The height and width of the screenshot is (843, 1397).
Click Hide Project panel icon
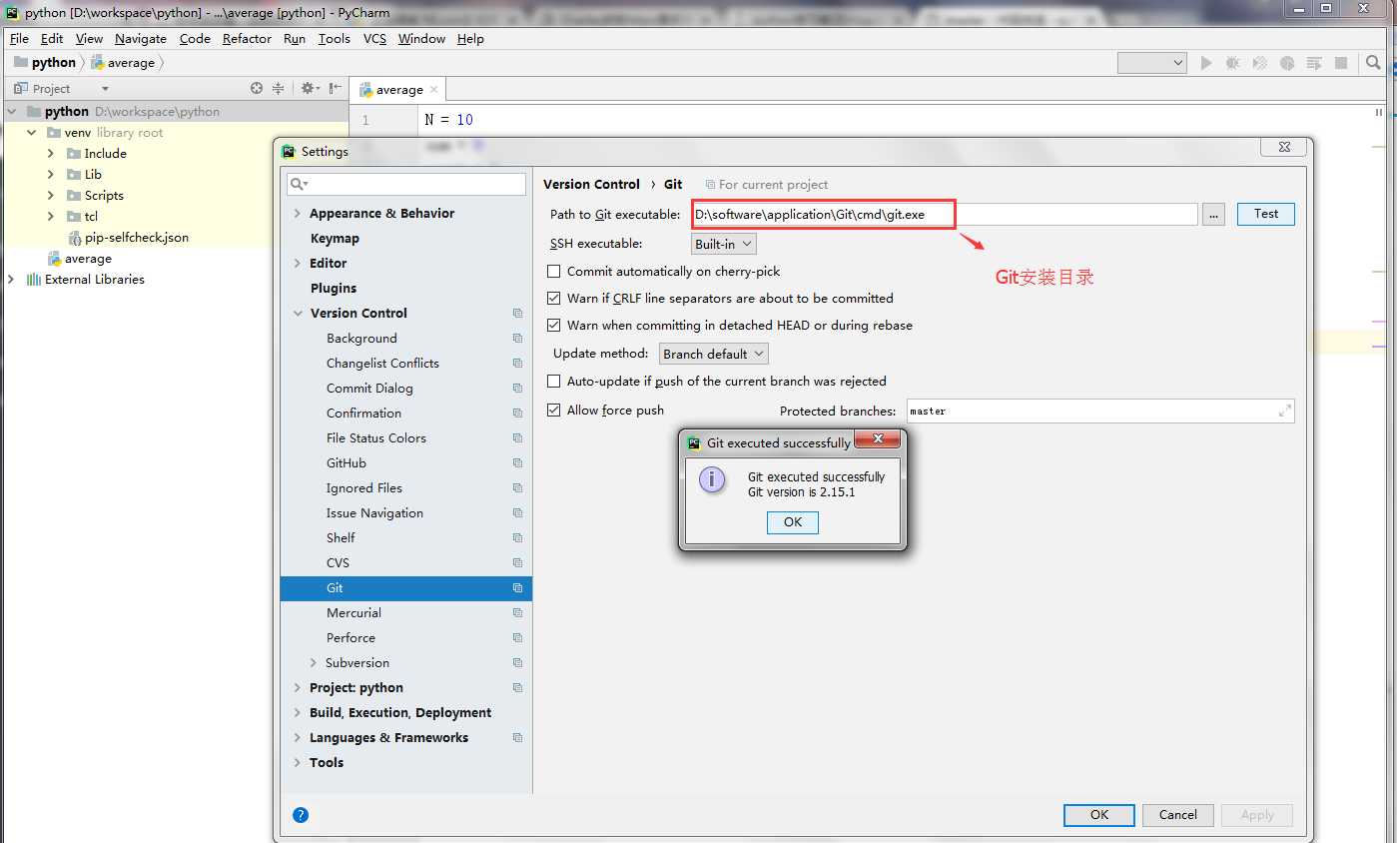pos(335,88)
